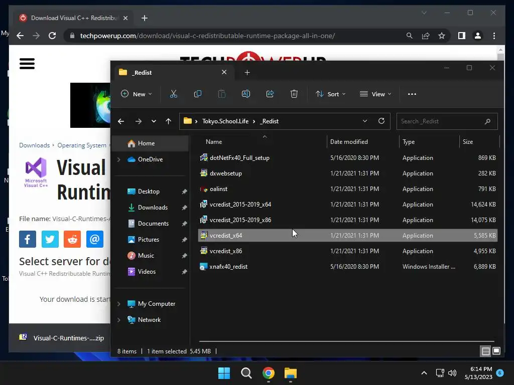Viewport: 514px width, 385px height.
Task: Switch to details view icon in status bar
Action: point(485,351)
